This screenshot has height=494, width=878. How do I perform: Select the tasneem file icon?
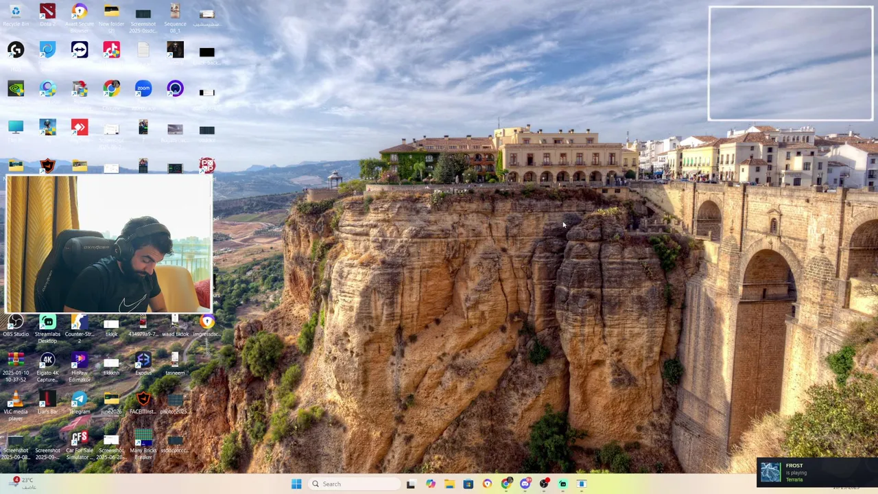pos(175,364)
